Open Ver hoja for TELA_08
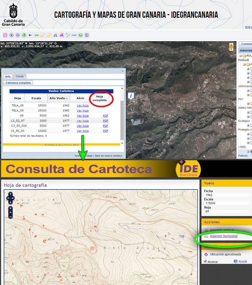 pos(83,105)
